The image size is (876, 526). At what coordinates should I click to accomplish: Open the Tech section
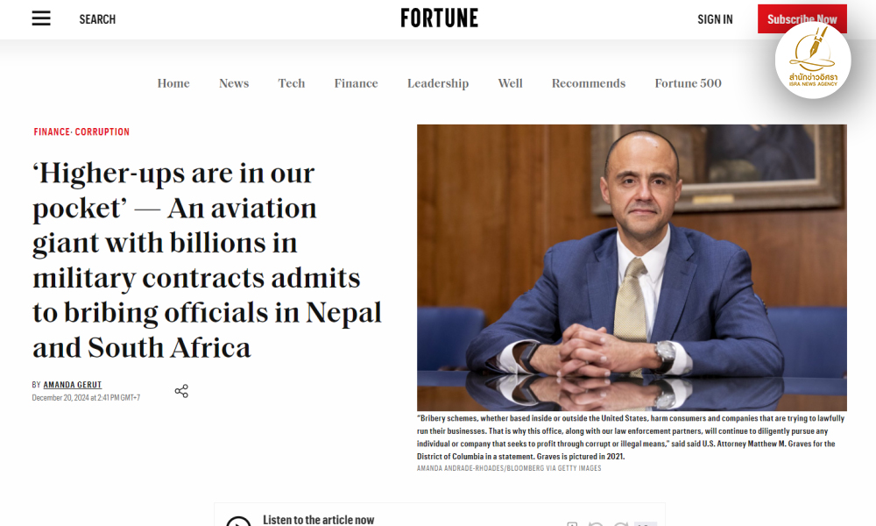292,83
